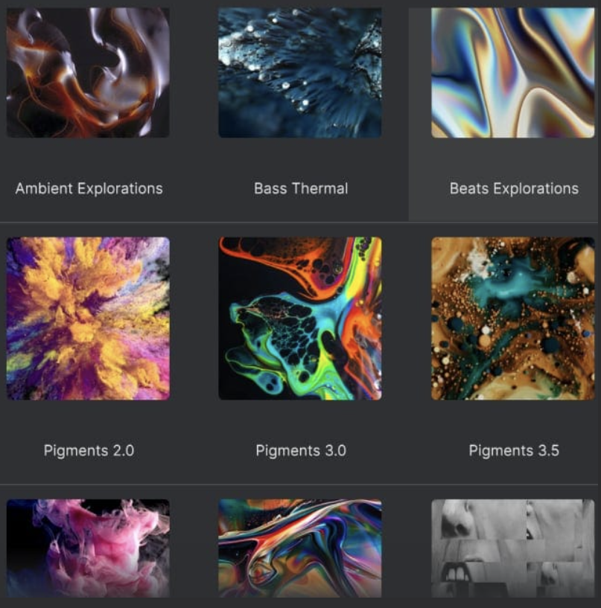This screenshot has width=601, height=608.
Task: Select the "Beats Explorations" title text
Action: click(x=514, y=188)
